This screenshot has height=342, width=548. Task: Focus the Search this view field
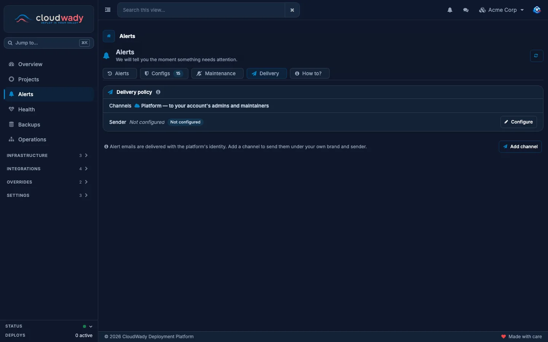coord(201,10)
